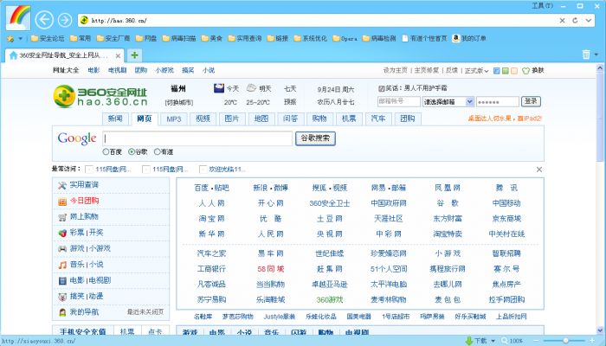Switch to the MP3 search tab

click(173, 119)
